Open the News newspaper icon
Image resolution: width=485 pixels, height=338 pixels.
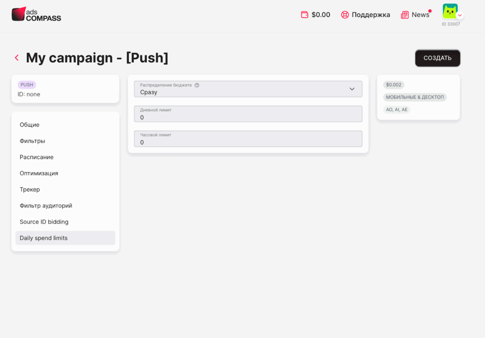404,15
